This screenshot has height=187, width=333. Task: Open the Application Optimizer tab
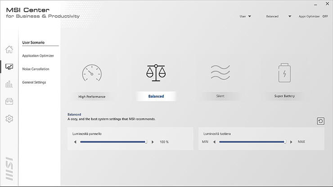coord(38,56)
